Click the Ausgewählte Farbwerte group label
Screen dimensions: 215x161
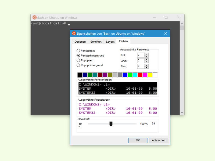pos(135,50)
